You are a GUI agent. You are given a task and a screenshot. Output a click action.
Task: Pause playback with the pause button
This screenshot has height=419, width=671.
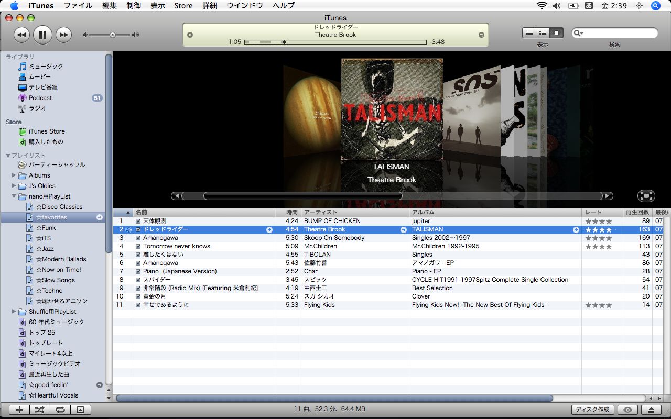coord(42,35)
